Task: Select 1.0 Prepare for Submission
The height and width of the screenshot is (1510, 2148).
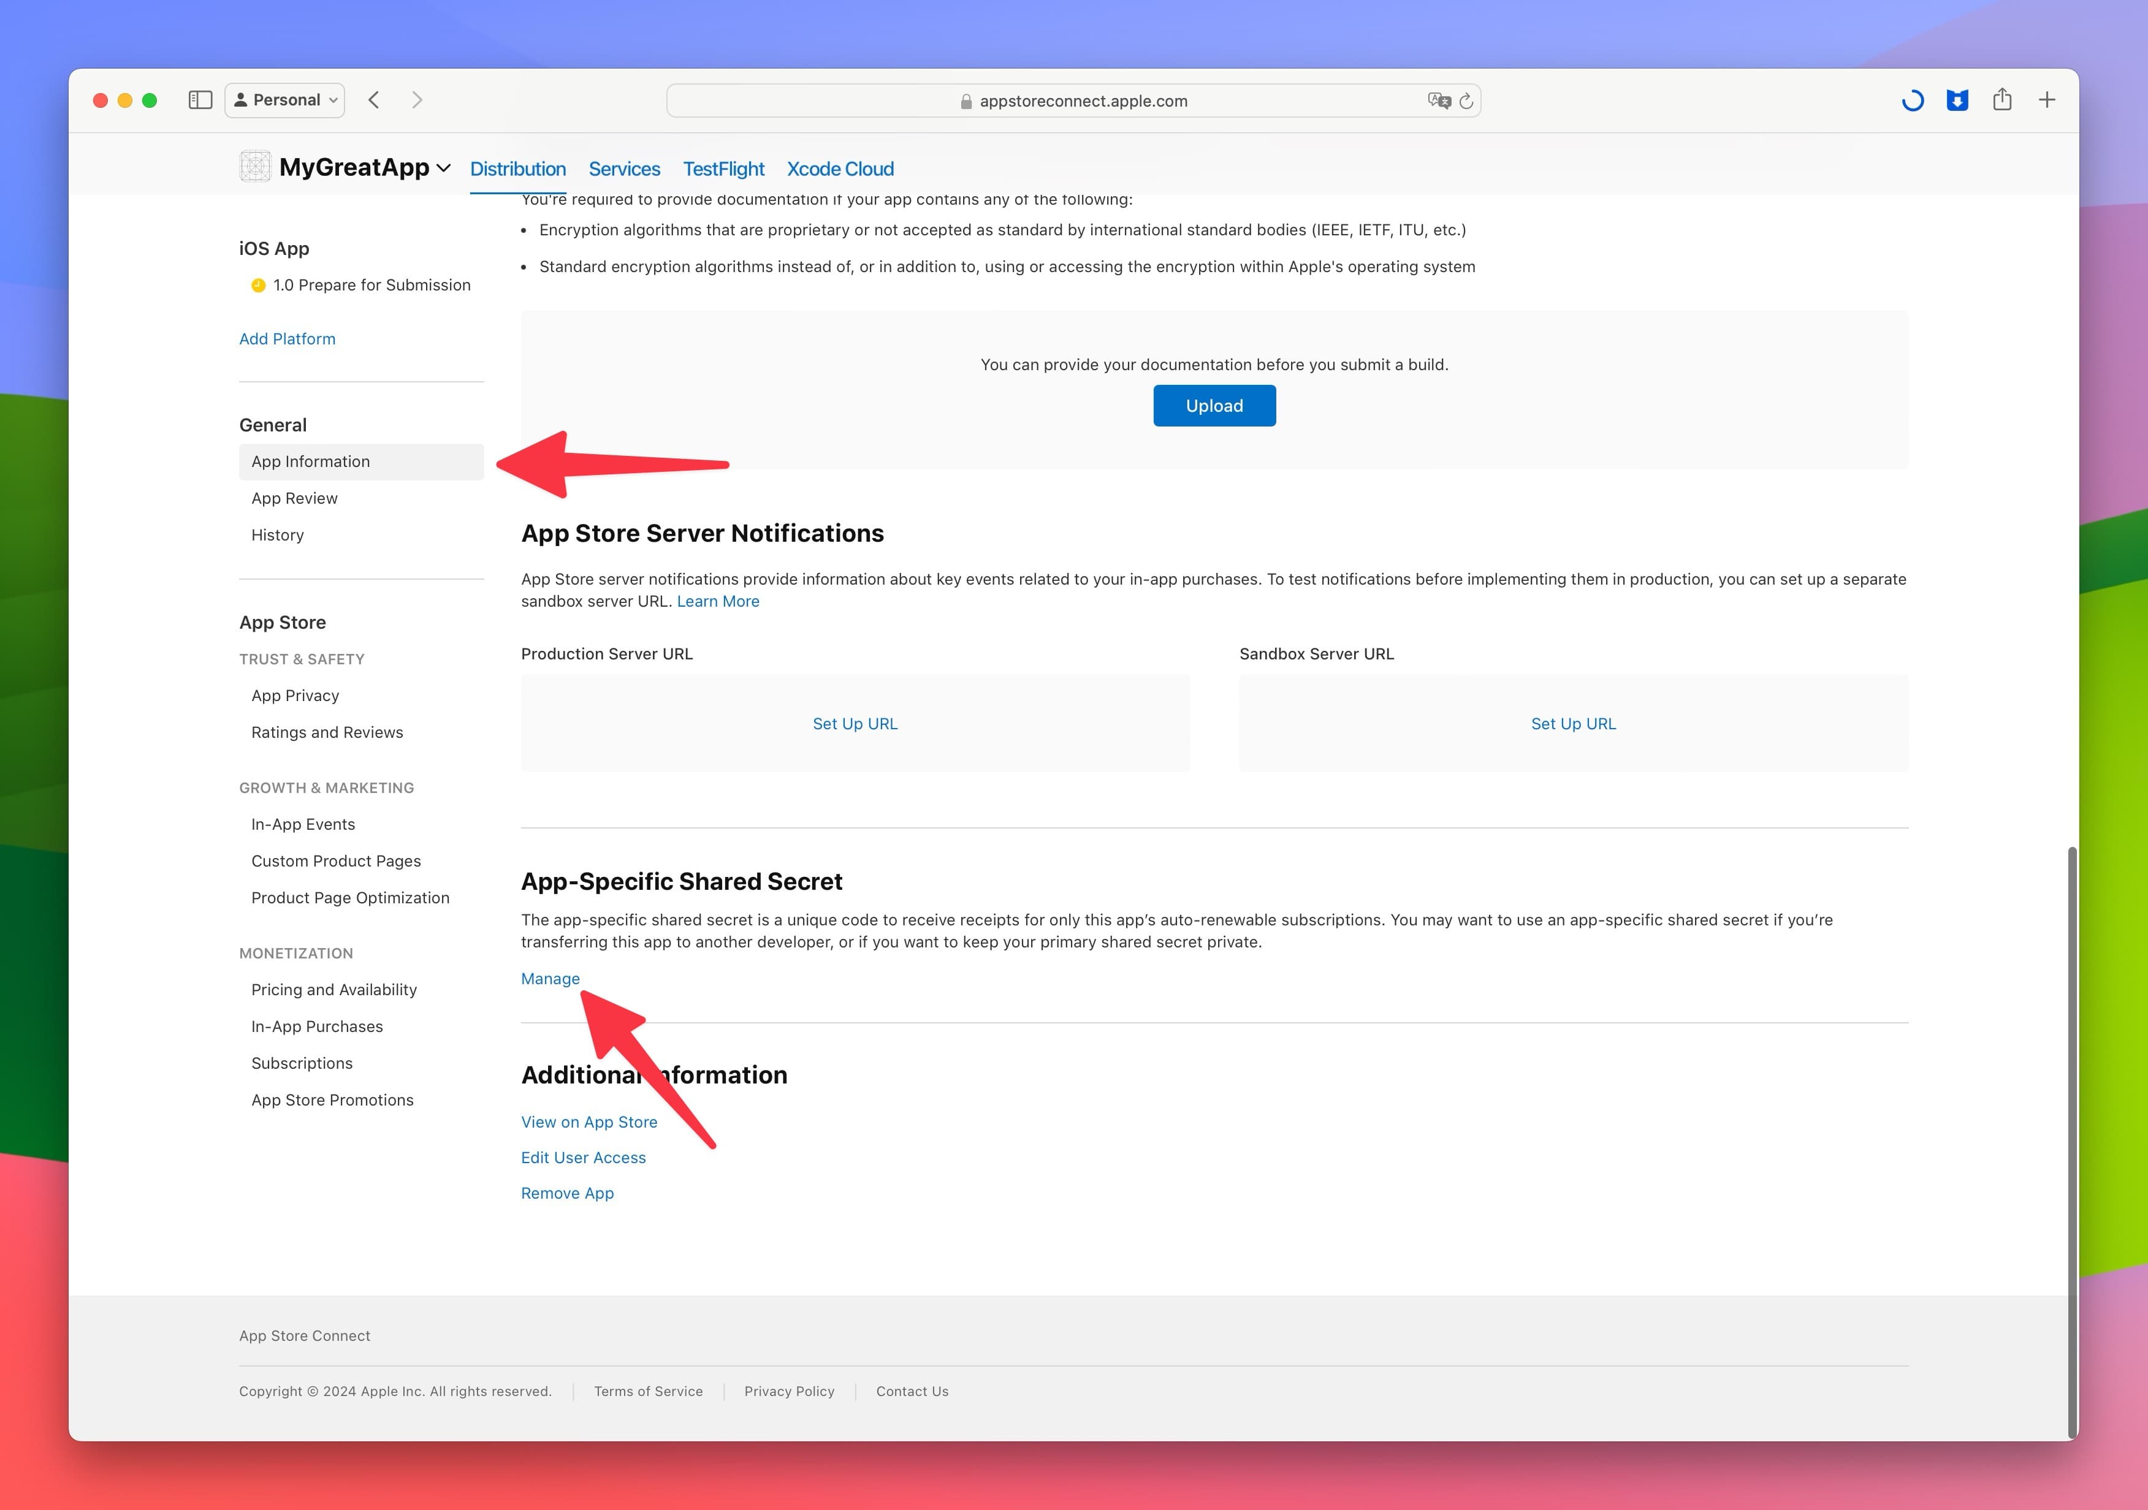Action: [x=371, y=285]
